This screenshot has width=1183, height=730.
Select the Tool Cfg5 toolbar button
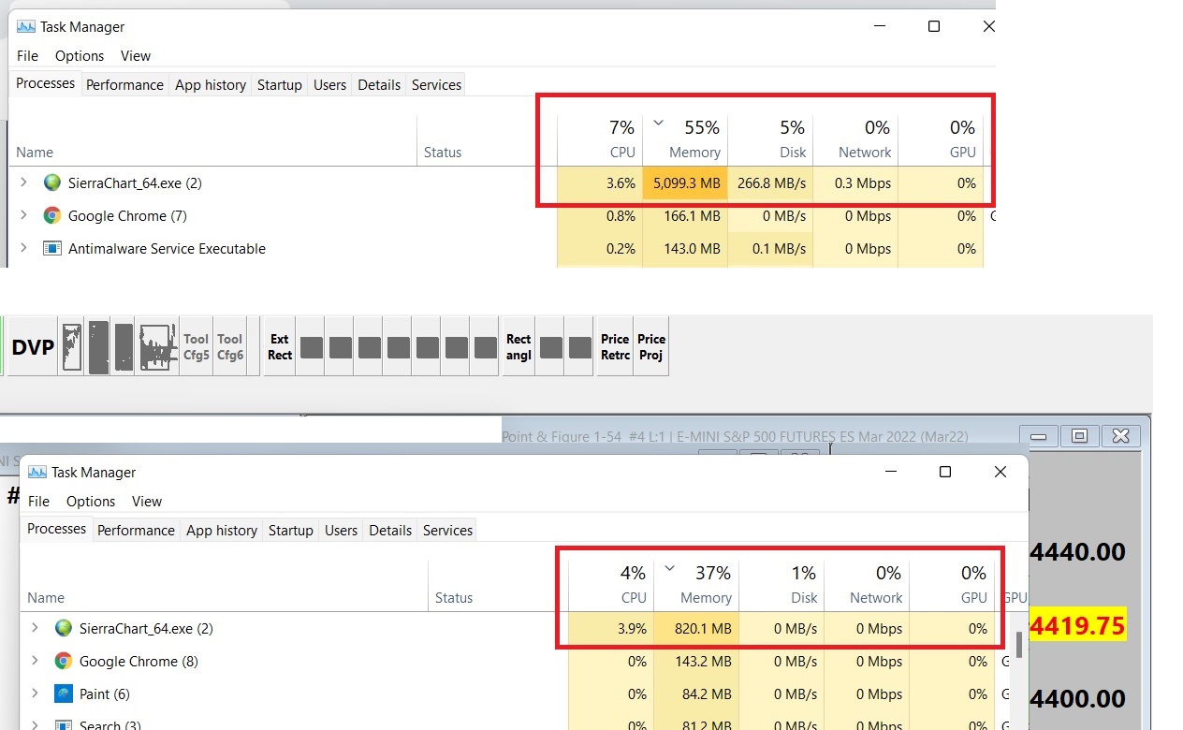point(197,347)
